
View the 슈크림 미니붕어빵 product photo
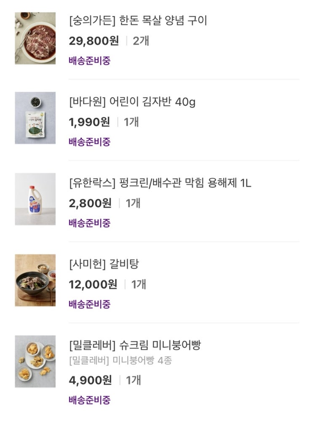point(35,361)
